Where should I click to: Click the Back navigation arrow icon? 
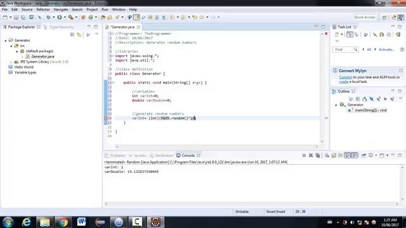[x=202, y=17]
